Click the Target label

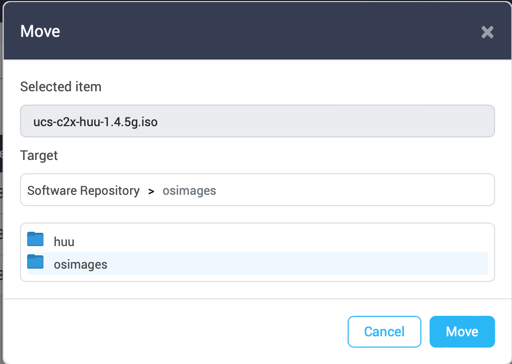pos(39,155)
